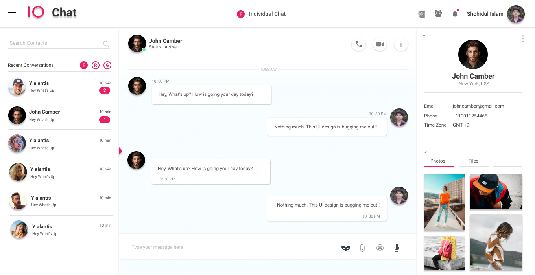
Task: Start a video call via the camera icon
Action: click(380, 44)
